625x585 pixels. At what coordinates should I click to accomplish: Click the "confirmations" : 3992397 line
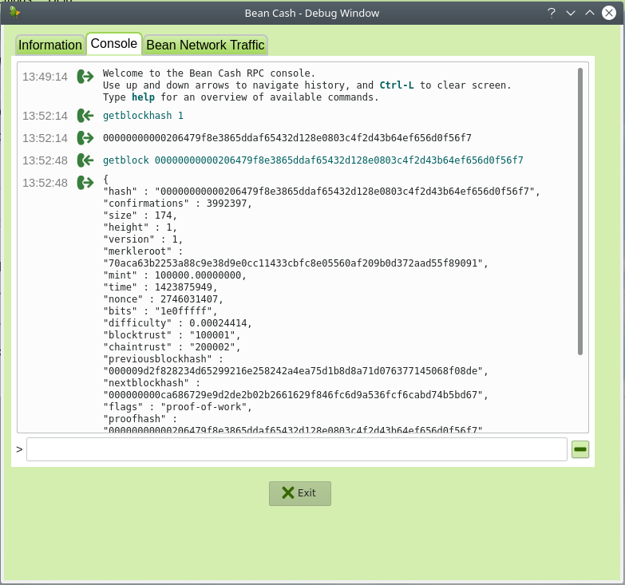point(177,204)
